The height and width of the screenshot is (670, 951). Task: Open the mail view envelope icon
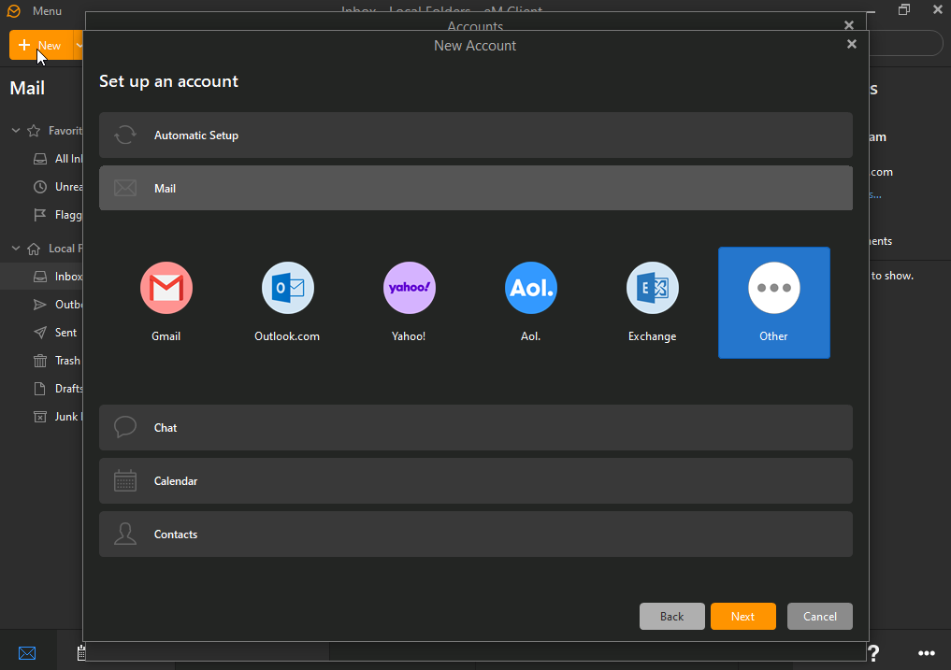point(27,653)
